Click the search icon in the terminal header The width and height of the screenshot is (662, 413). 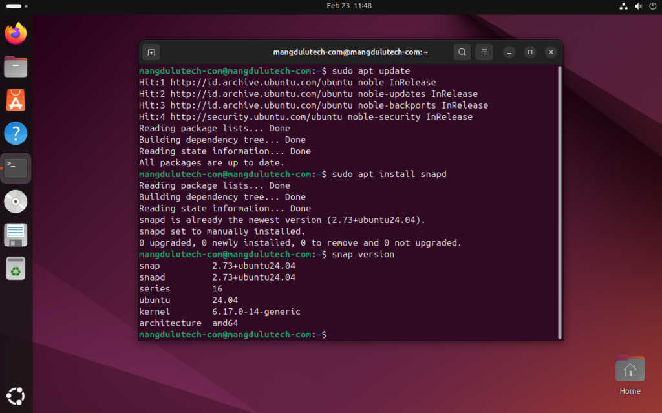462,52
